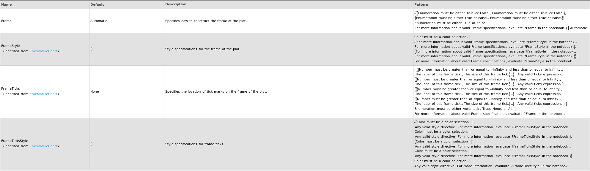590x171 pixels.
Task: Select the Pattern column header
Action: point(421,4)
